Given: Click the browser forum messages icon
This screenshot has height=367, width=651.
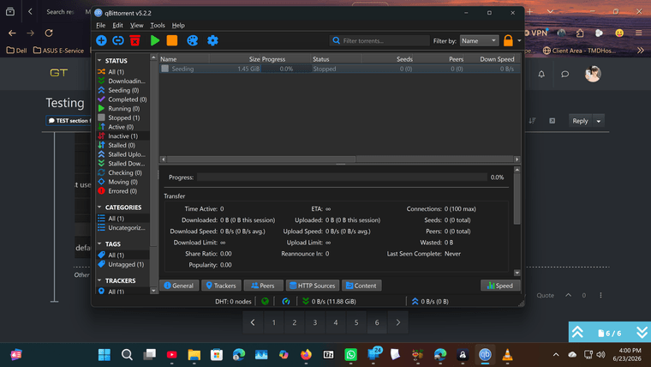Looking at the screenshot, I should (x=565, y=74).
